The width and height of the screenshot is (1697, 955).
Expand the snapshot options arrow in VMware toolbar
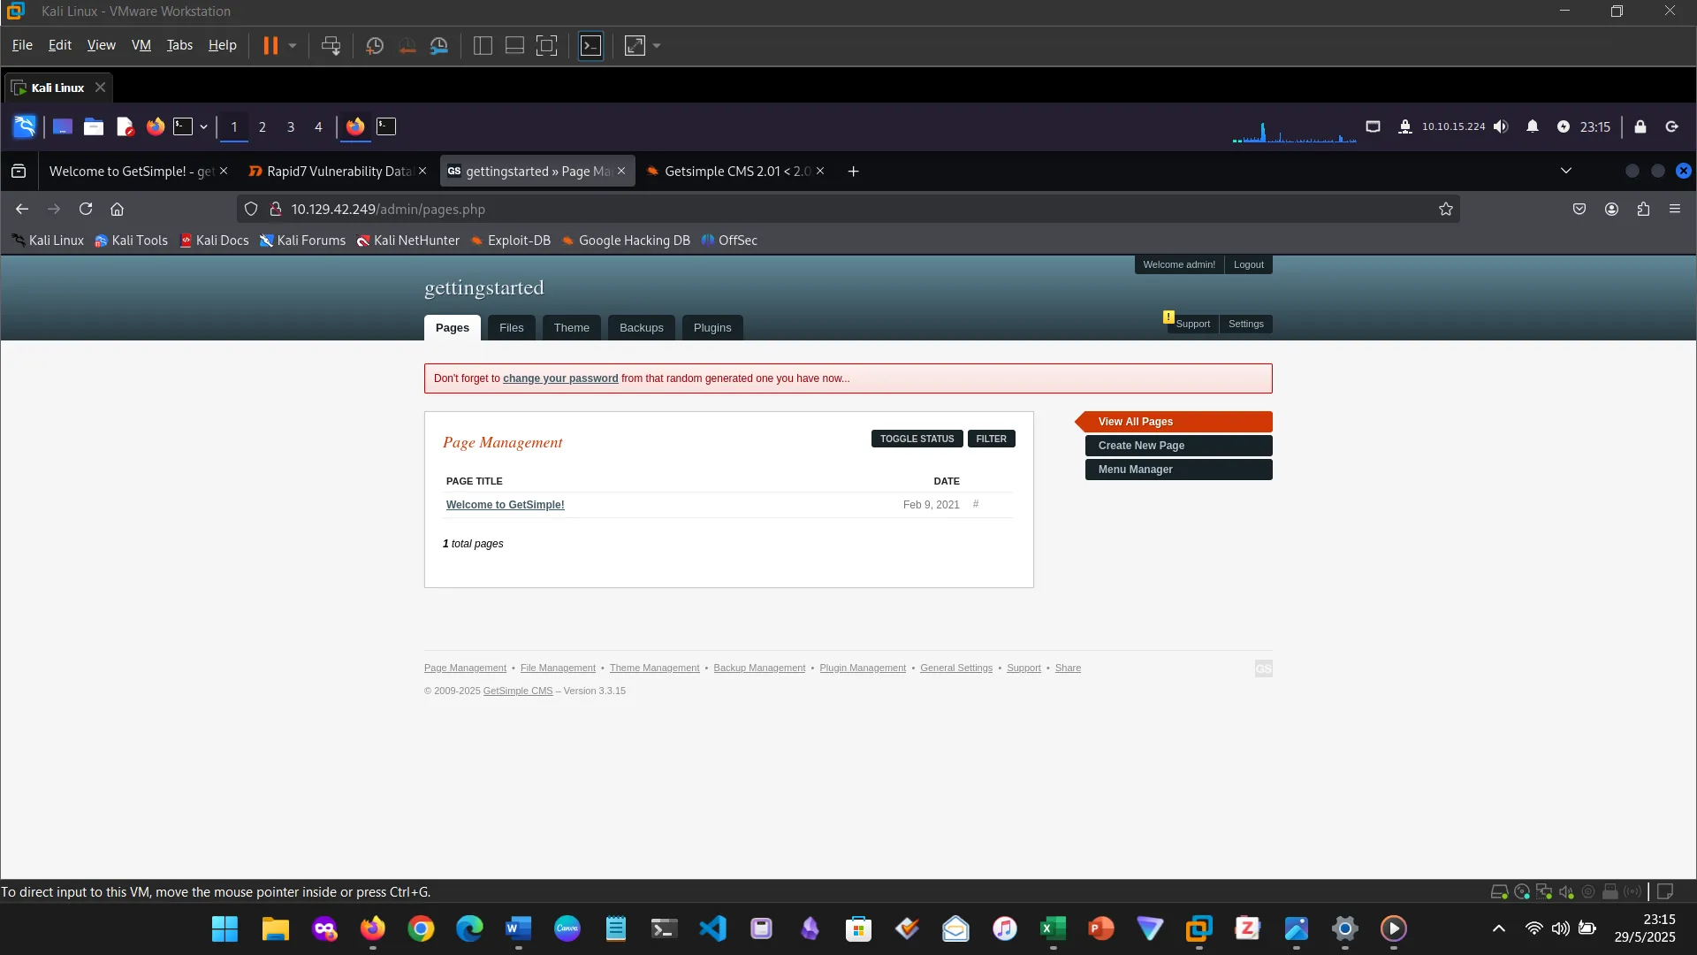coord(292,45)
